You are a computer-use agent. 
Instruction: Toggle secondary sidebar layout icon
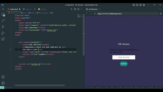tap(140, 5)
